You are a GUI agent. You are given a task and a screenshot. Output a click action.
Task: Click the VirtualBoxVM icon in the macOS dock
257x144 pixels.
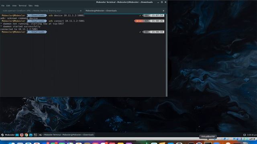point(208,143)
